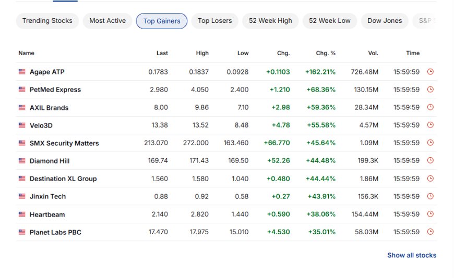Viewport: 454px width, 278px height.
Task: Click US flag icon beside Agape ATP
Action: (x=22, y=72)
